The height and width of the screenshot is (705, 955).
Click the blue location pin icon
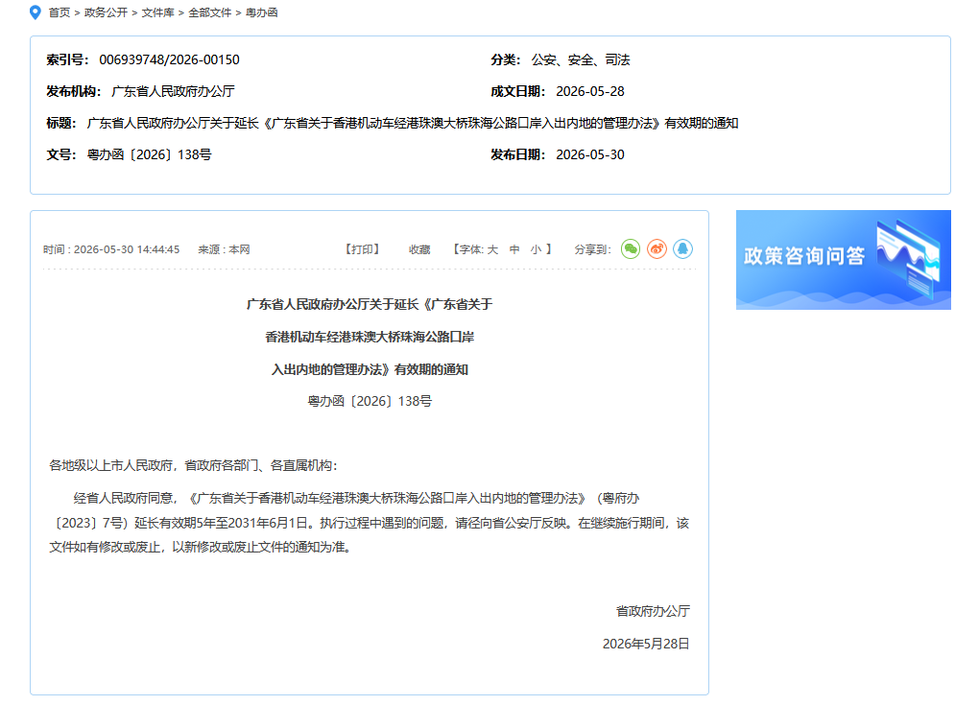[x=36, y=12]
